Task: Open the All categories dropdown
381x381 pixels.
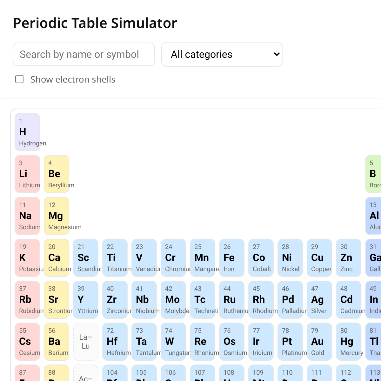Action: click(222, 54)
